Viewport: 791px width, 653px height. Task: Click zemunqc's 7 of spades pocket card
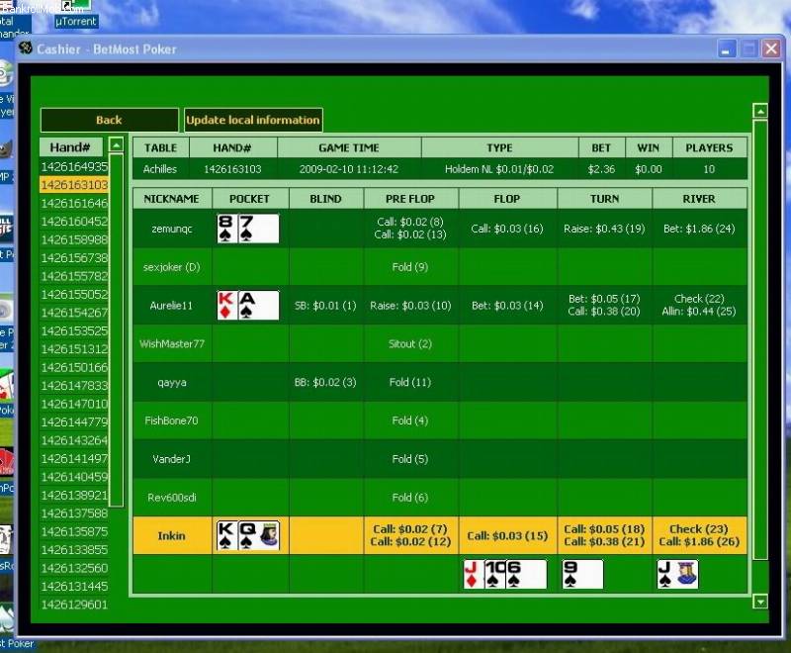pyautogui.click(x=258, y=229)
